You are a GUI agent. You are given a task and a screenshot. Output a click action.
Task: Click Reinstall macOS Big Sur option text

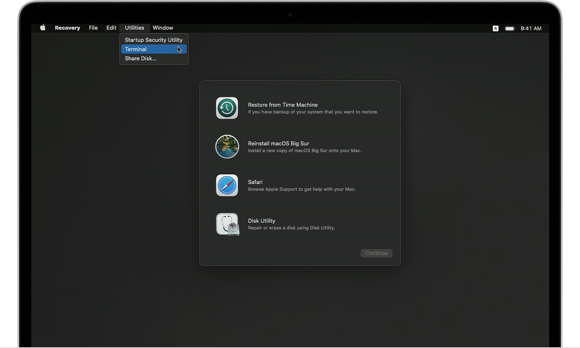pyautogui.click(x=278, y=144)
